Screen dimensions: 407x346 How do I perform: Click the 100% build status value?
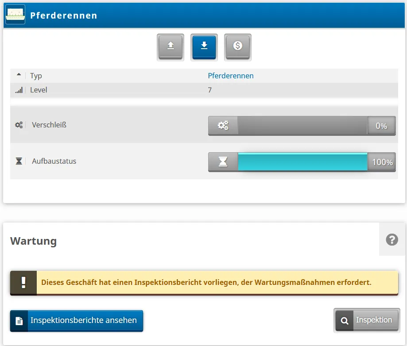click(382, 162)
